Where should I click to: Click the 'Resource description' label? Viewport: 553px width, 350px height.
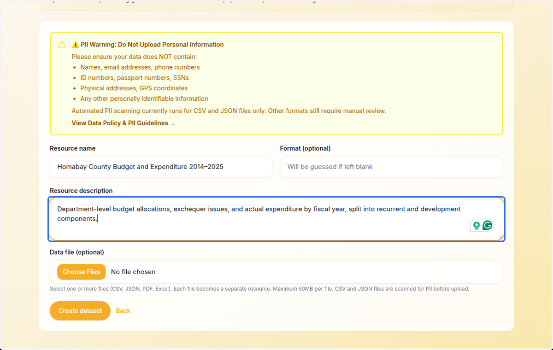click(x=81, y=191)
